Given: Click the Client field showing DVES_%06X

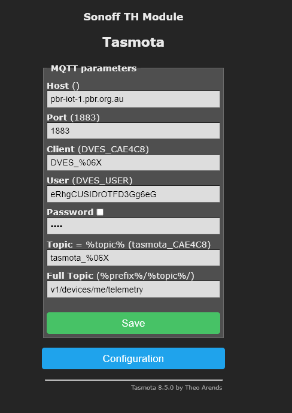Looking at the screenshot, I should pos(133,162).
